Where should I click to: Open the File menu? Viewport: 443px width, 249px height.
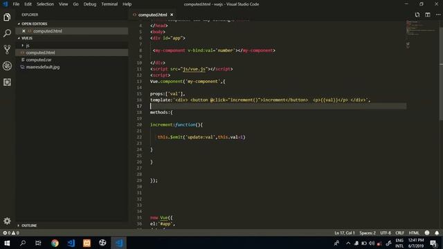16,4
